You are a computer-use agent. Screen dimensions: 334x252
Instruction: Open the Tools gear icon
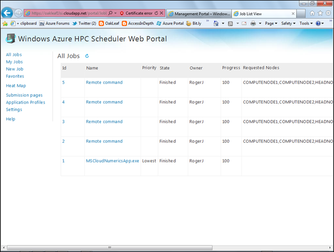click(328, 14)
